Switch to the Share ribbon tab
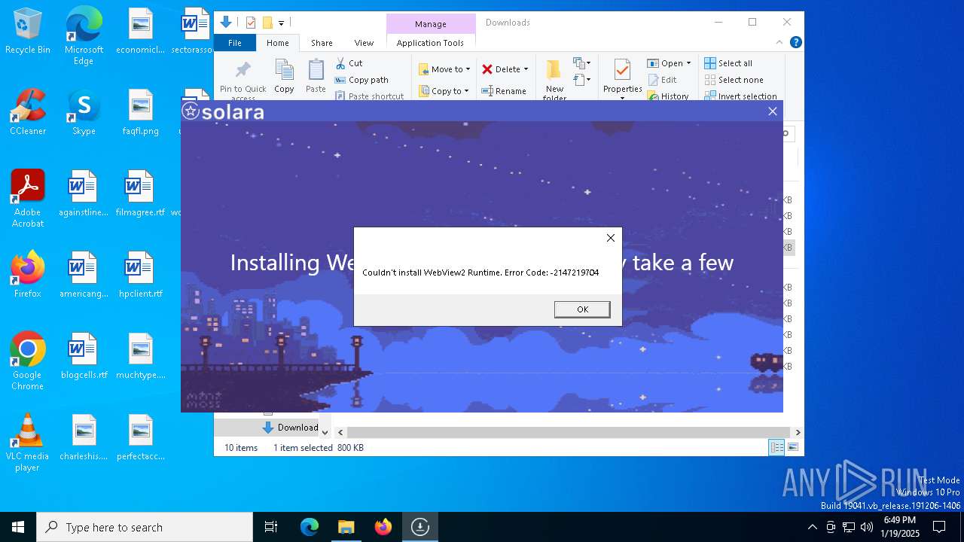Viewport: 964px width, 542px height. (322, 43)
